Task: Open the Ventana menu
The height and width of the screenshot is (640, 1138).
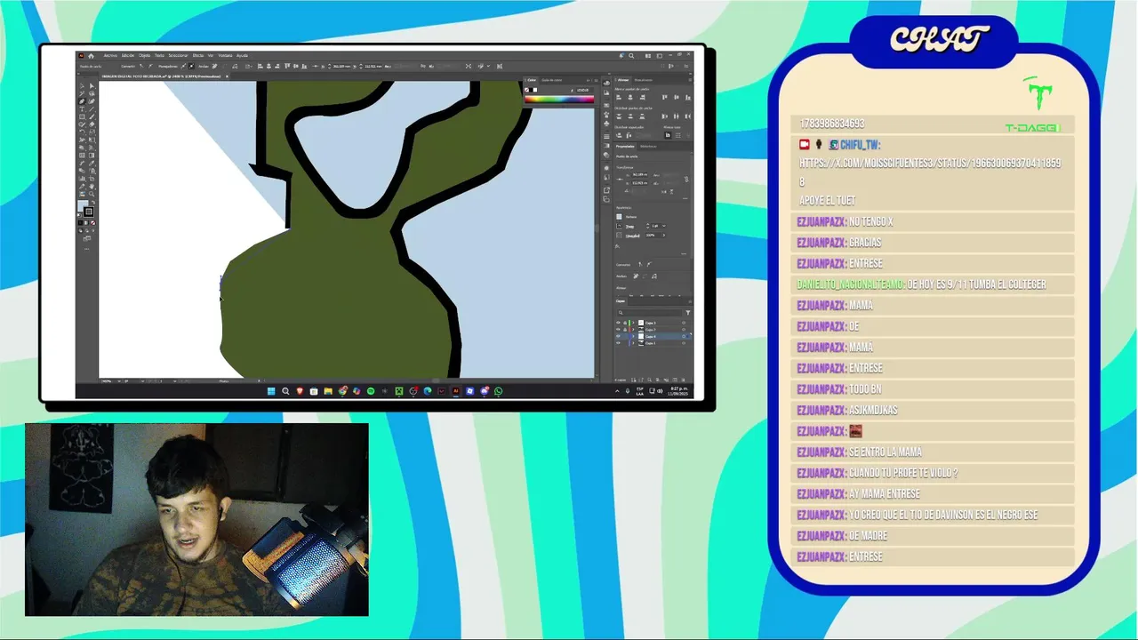Action: [x=225, y=55]
